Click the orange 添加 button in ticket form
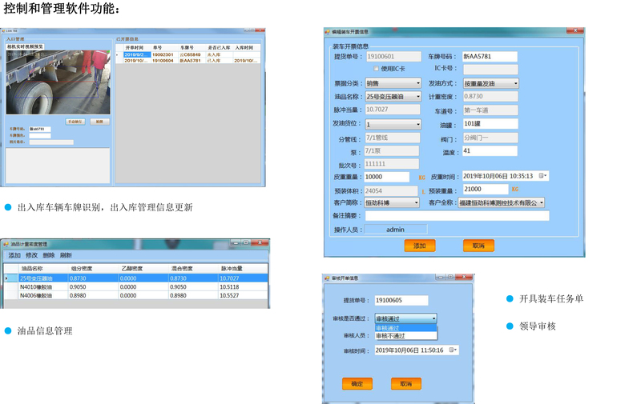The width and height of the screenshot is (641, 404). pyautogui.click(x=419, y=246)
